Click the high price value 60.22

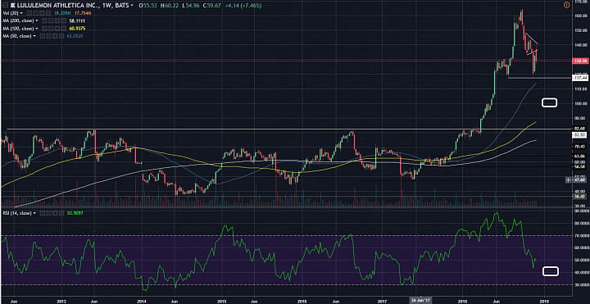171,5
